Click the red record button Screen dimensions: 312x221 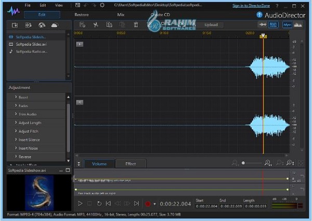148,204
